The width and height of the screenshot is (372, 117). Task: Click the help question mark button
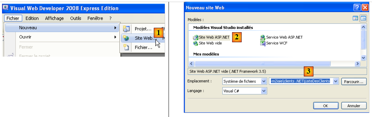[x=357, y=7]
